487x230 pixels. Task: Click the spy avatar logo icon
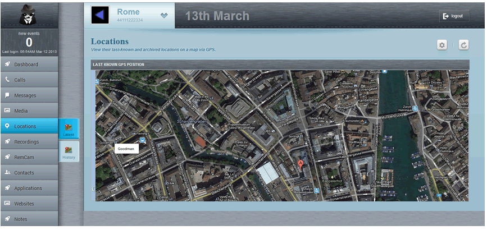pyautogui.click(x=29, y=16)
